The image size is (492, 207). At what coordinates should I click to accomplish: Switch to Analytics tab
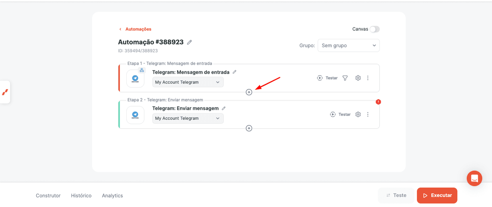click(112, 196)
